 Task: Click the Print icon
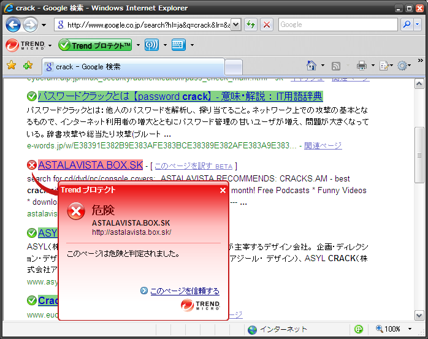point(361,66)
